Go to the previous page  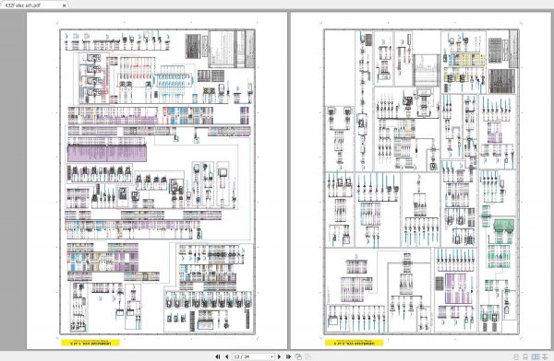(x=226, y=356)
